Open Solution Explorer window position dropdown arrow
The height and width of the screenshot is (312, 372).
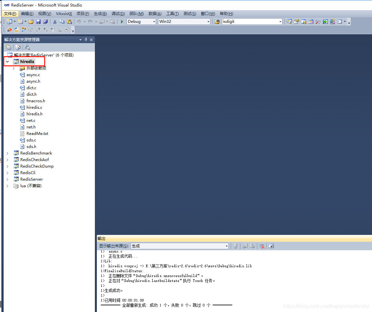[x=80, y=40]
